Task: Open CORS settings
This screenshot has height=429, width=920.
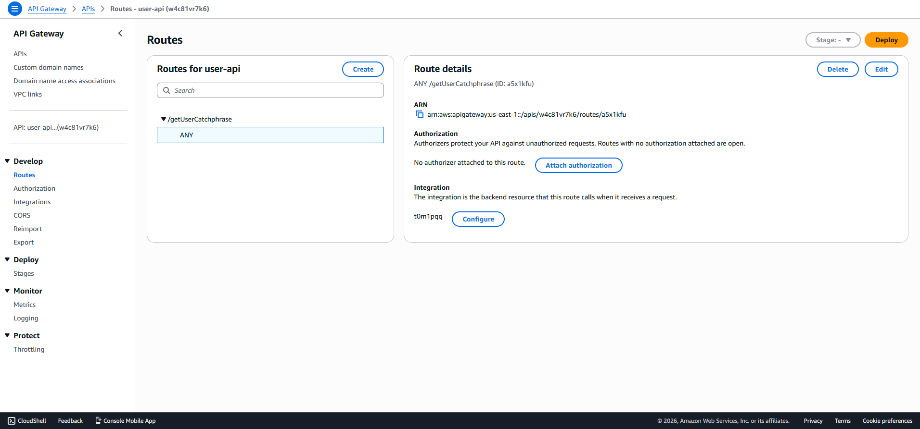Action: tap(22, 215)
